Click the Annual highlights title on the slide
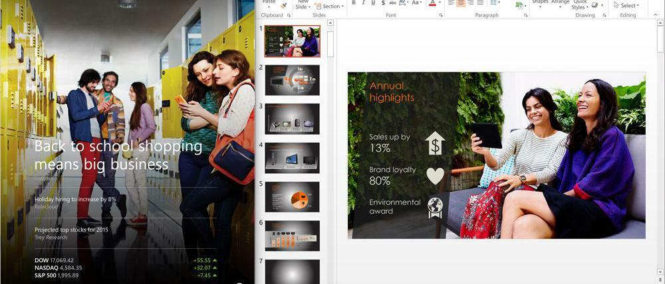Screen dimensions: 665x284 [x=392, y=92]
